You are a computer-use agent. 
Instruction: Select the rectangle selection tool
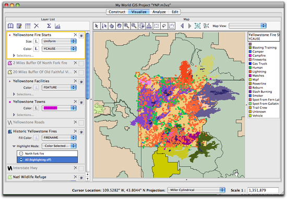coord(157,26)
